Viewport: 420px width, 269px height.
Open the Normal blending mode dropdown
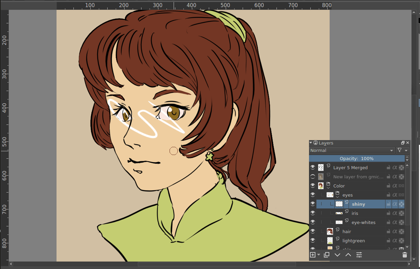tap(352, 151)
